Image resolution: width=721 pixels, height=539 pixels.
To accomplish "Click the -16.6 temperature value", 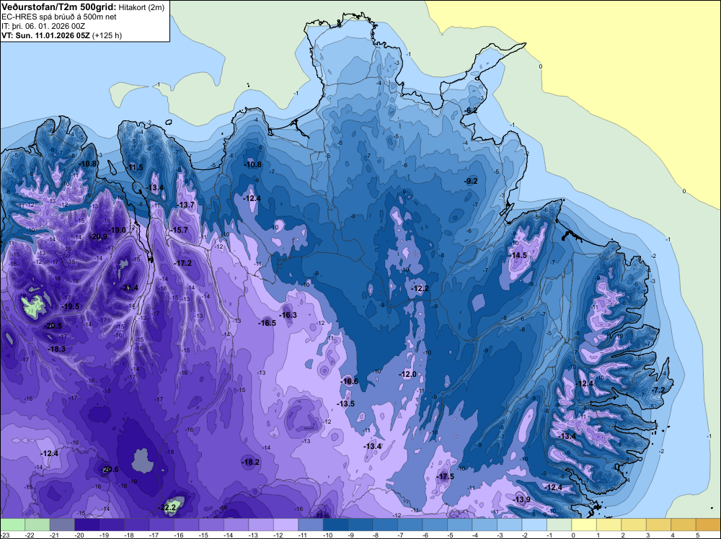I will [x=350, y=381].
